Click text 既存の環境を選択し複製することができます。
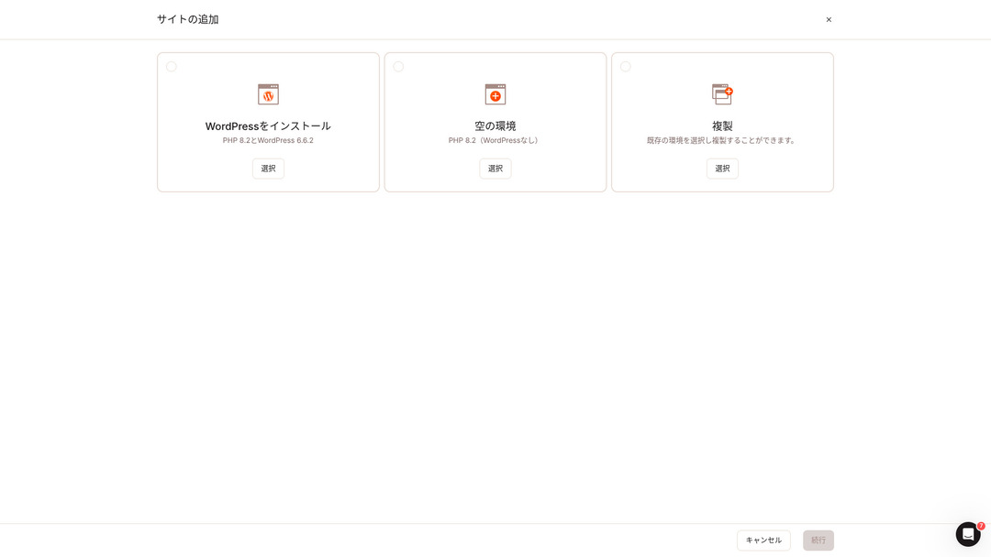991x557 pixels. click(x=722, y=141)
